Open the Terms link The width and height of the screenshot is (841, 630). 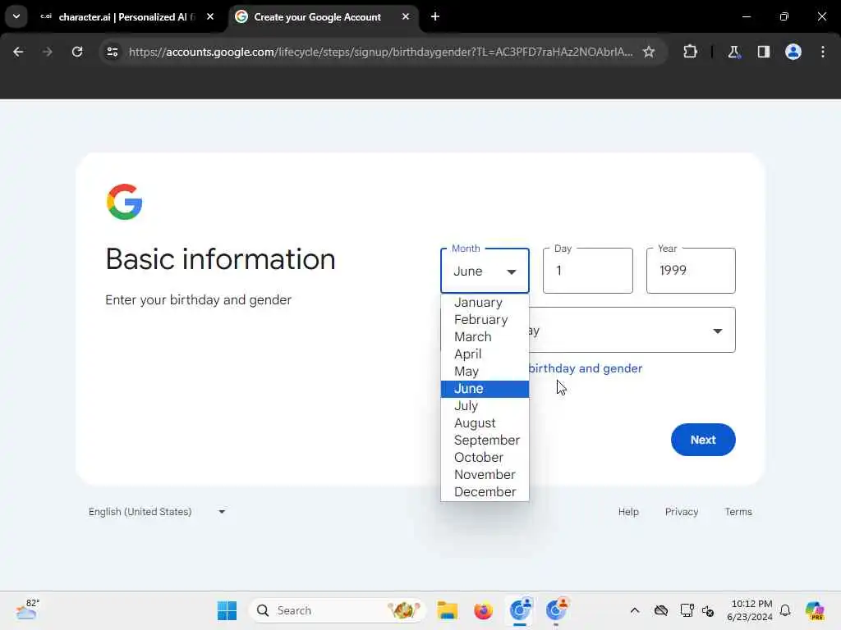tap(738, 512)
